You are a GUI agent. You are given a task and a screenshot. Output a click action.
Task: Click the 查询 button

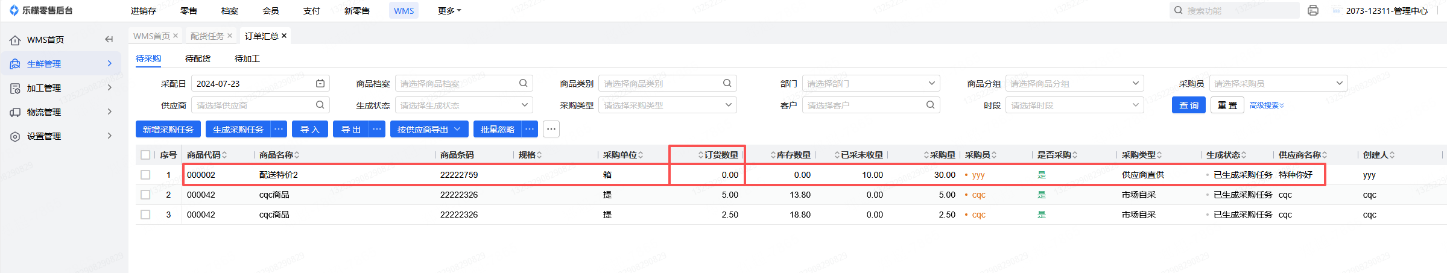click(x=1189, y=105)
